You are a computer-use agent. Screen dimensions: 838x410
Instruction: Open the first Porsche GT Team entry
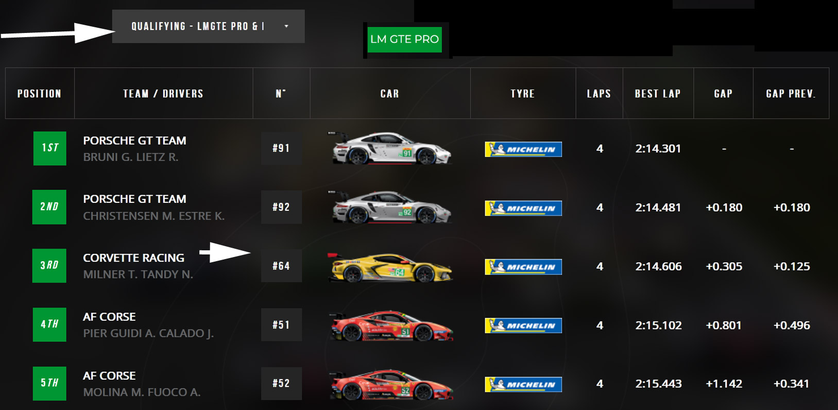[134, 141]
